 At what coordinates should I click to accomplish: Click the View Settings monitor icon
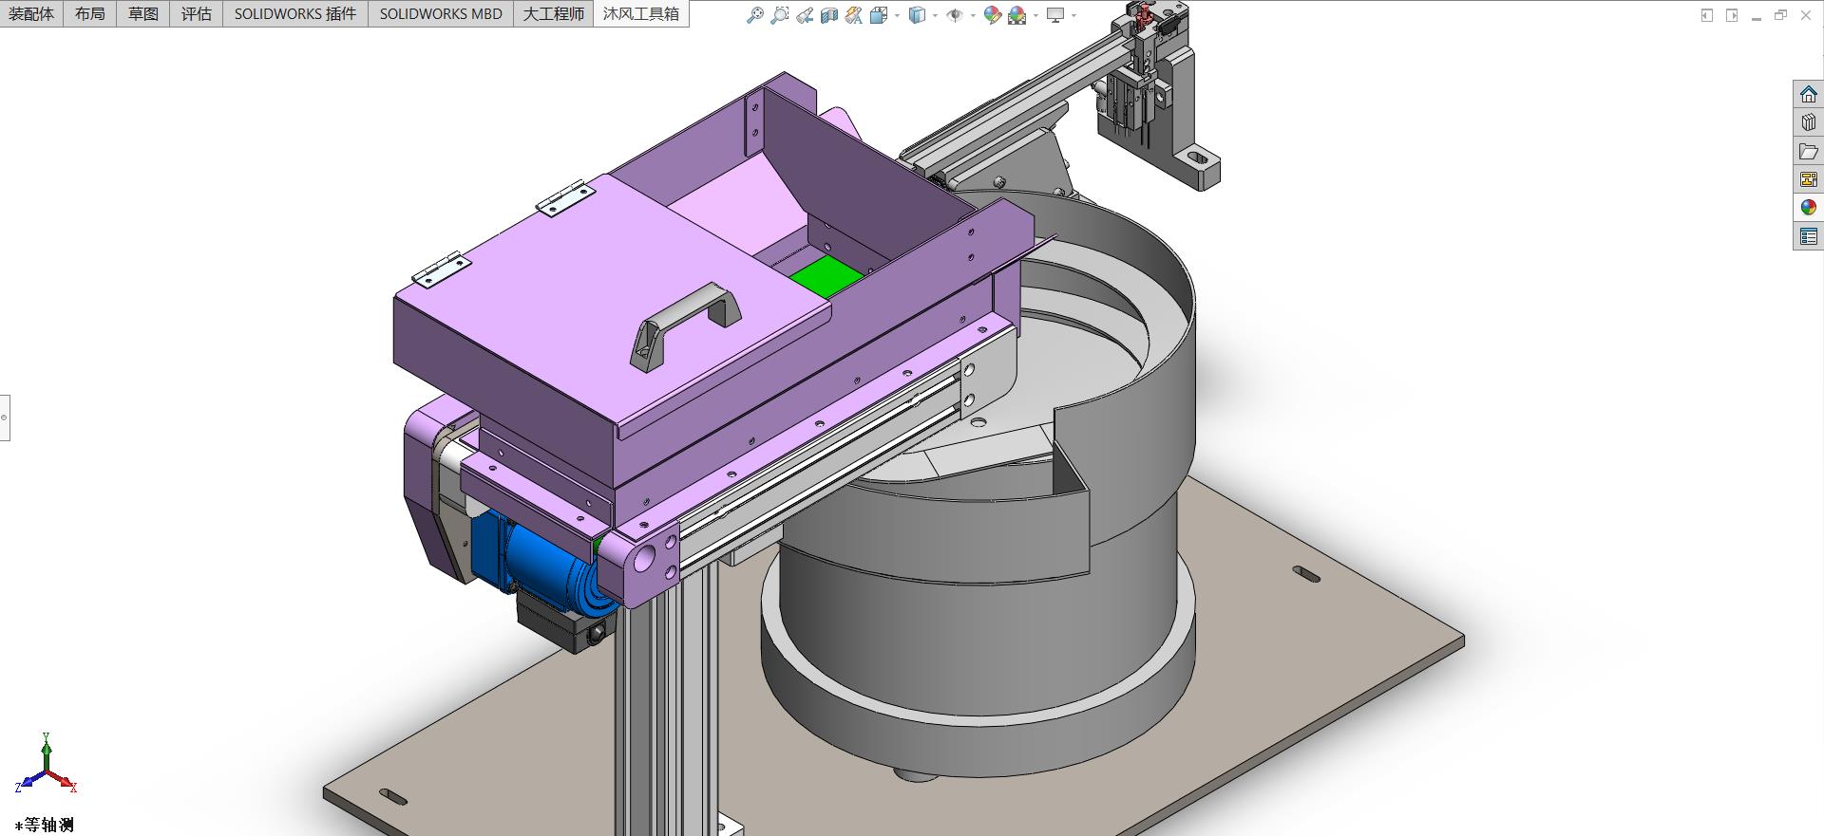click(x=1055, y=15)
